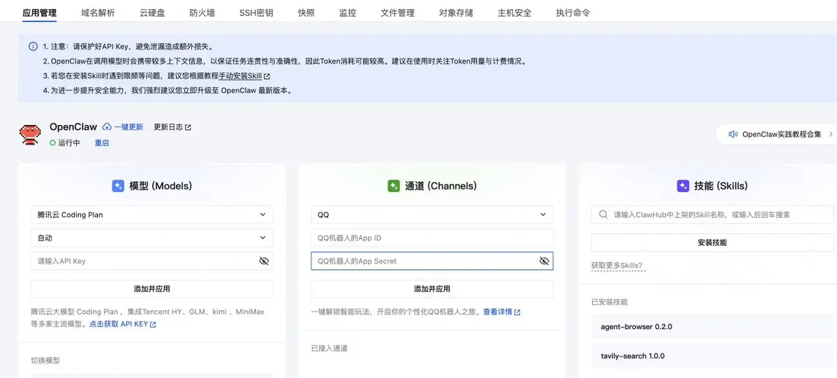
Task: Toggle App Secret visibility eye icon
Action: click(x=544, y=261)
